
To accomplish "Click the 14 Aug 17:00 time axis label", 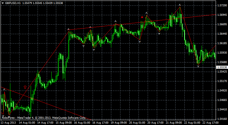I will pyautogui.click(x=45, y=123).
